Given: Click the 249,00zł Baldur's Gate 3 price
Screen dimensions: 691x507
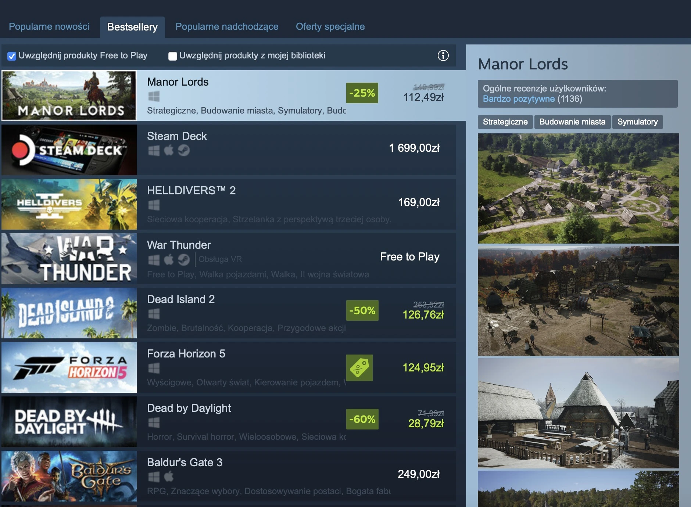Looking at the screenshot, I should click(x=419, y=474).
